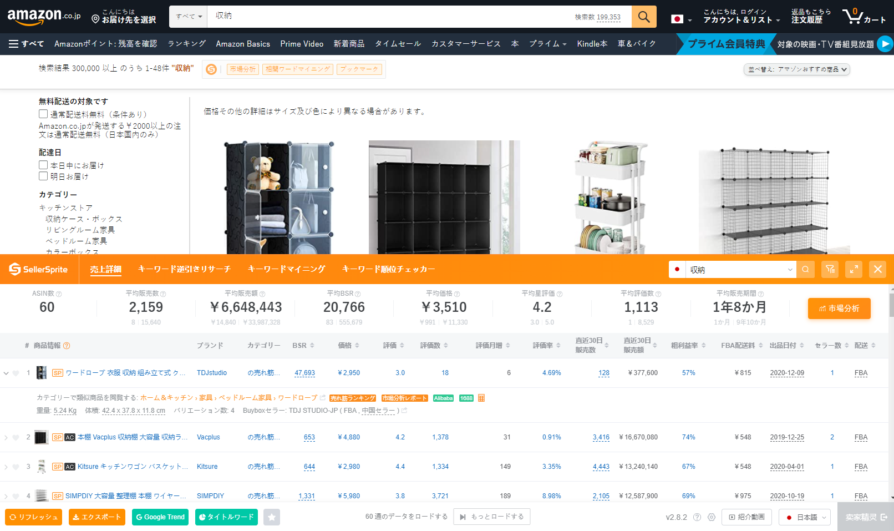Click help icon next to 商品情報
Viewport: 894px width, 531px height.
tap(67, 346)
